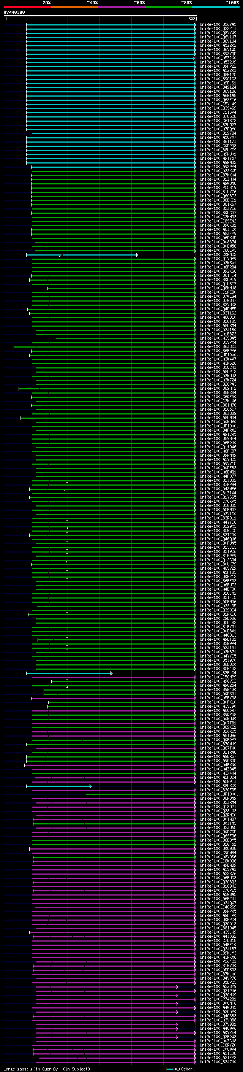This screenshot has height=1072, width=243.
Task: Click the red segment of the identity legend
Action: [27, 7]
